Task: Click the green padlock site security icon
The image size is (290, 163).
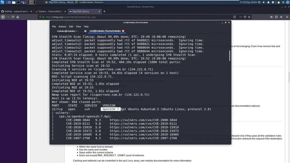Action: (43, 17)
